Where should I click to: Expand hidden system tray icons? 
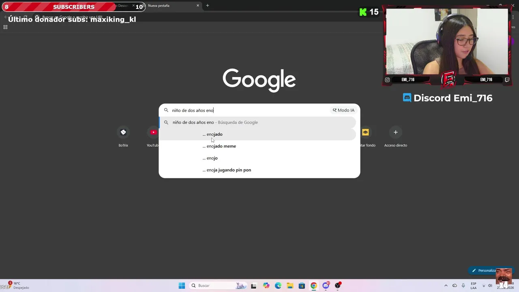(446, 286)
